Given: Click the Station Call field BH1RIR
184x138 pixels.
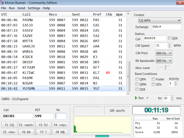Looking at the screenshot, I should 155,38.
